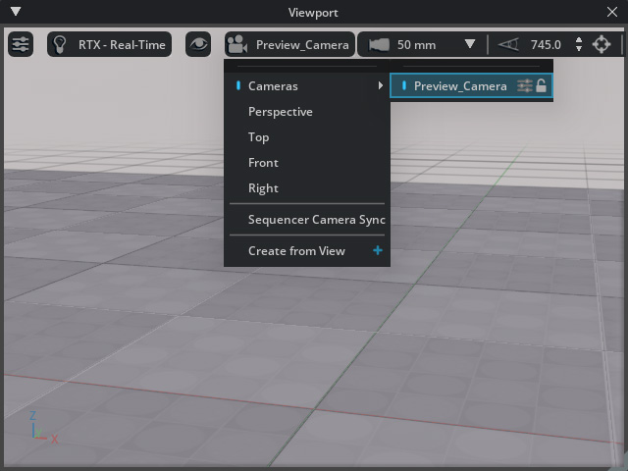Click the camera icon beside Preview_Camera

[x=236, y=44]
